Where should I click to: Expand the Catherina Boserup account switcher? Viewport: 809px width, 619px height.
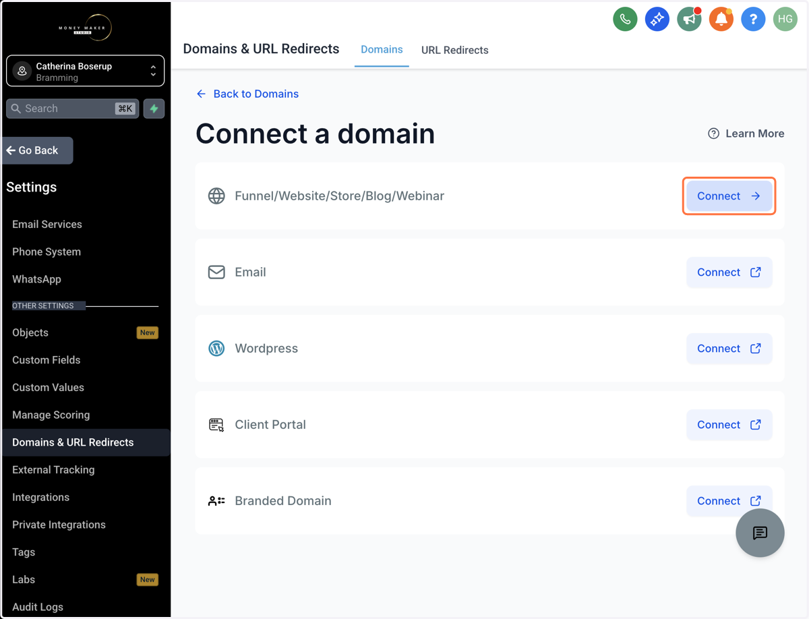[x=85, y=71]
